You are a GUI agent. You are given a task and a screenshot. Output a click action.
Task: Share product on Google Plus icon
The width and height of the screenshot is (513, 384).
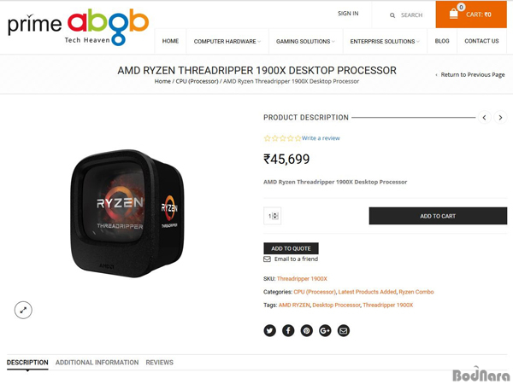325,331
